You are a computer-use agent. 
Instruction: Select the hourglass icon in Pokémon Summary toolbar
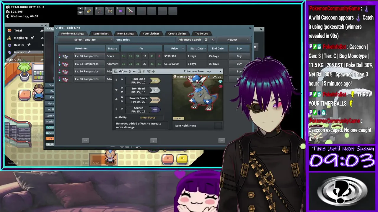[x=130, y=71]
